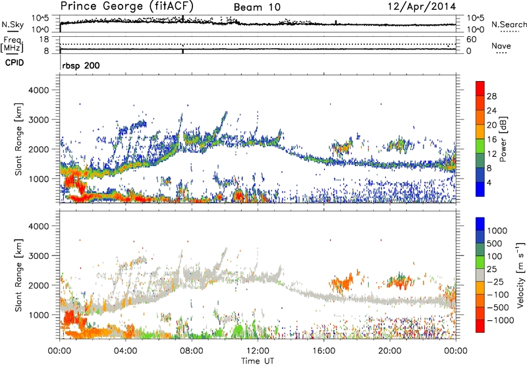Image resolution: width=527 pixels, height=365 pixels.
Task: Pick the light green band of power colorbar
Action: point(480,146)
